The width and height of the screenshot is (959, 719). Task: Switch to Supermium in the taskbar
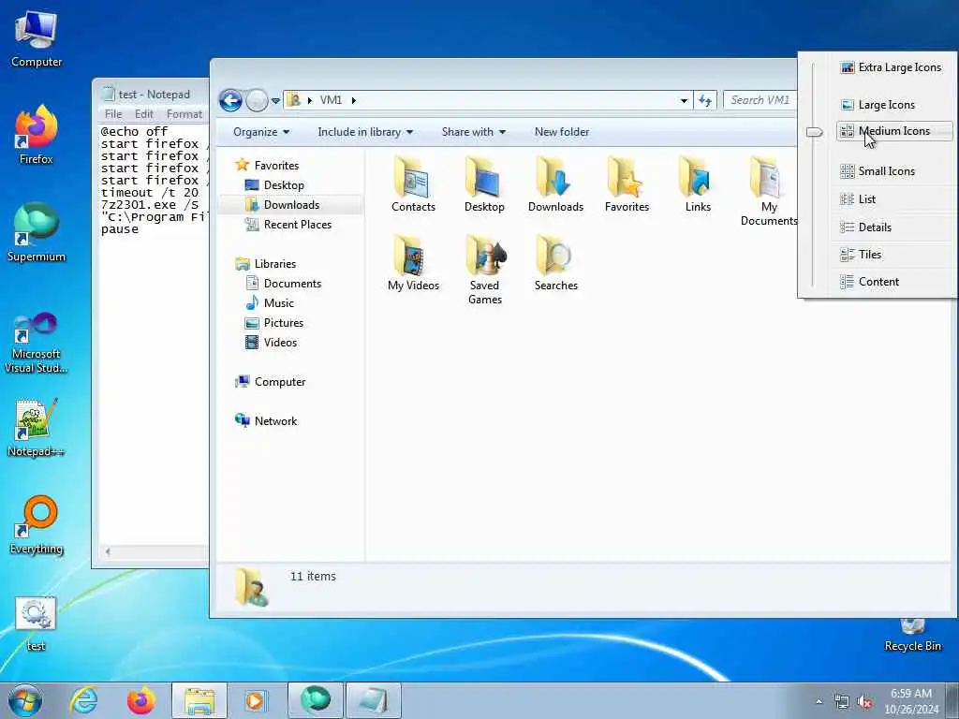point(315,700)
